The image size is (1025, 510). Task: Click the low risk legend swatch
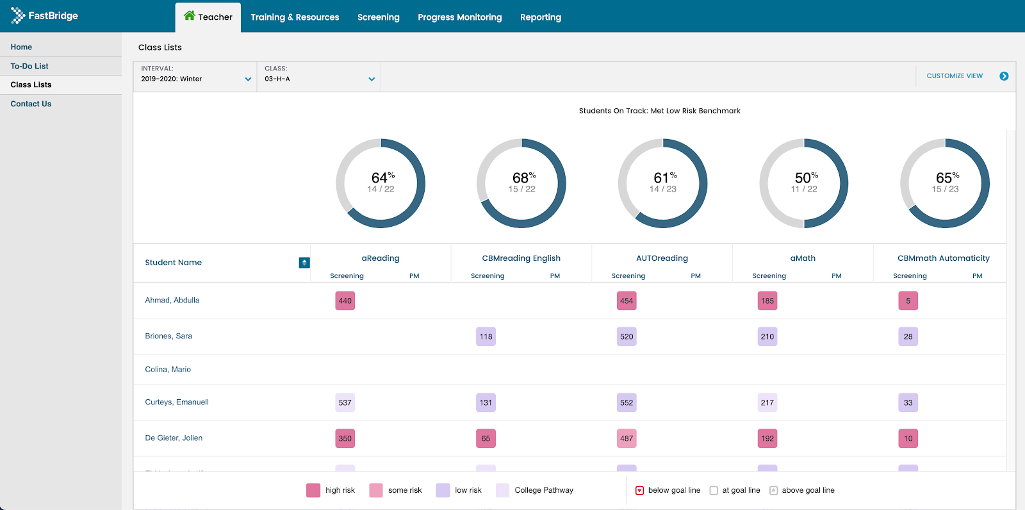(x=443, y=491)
